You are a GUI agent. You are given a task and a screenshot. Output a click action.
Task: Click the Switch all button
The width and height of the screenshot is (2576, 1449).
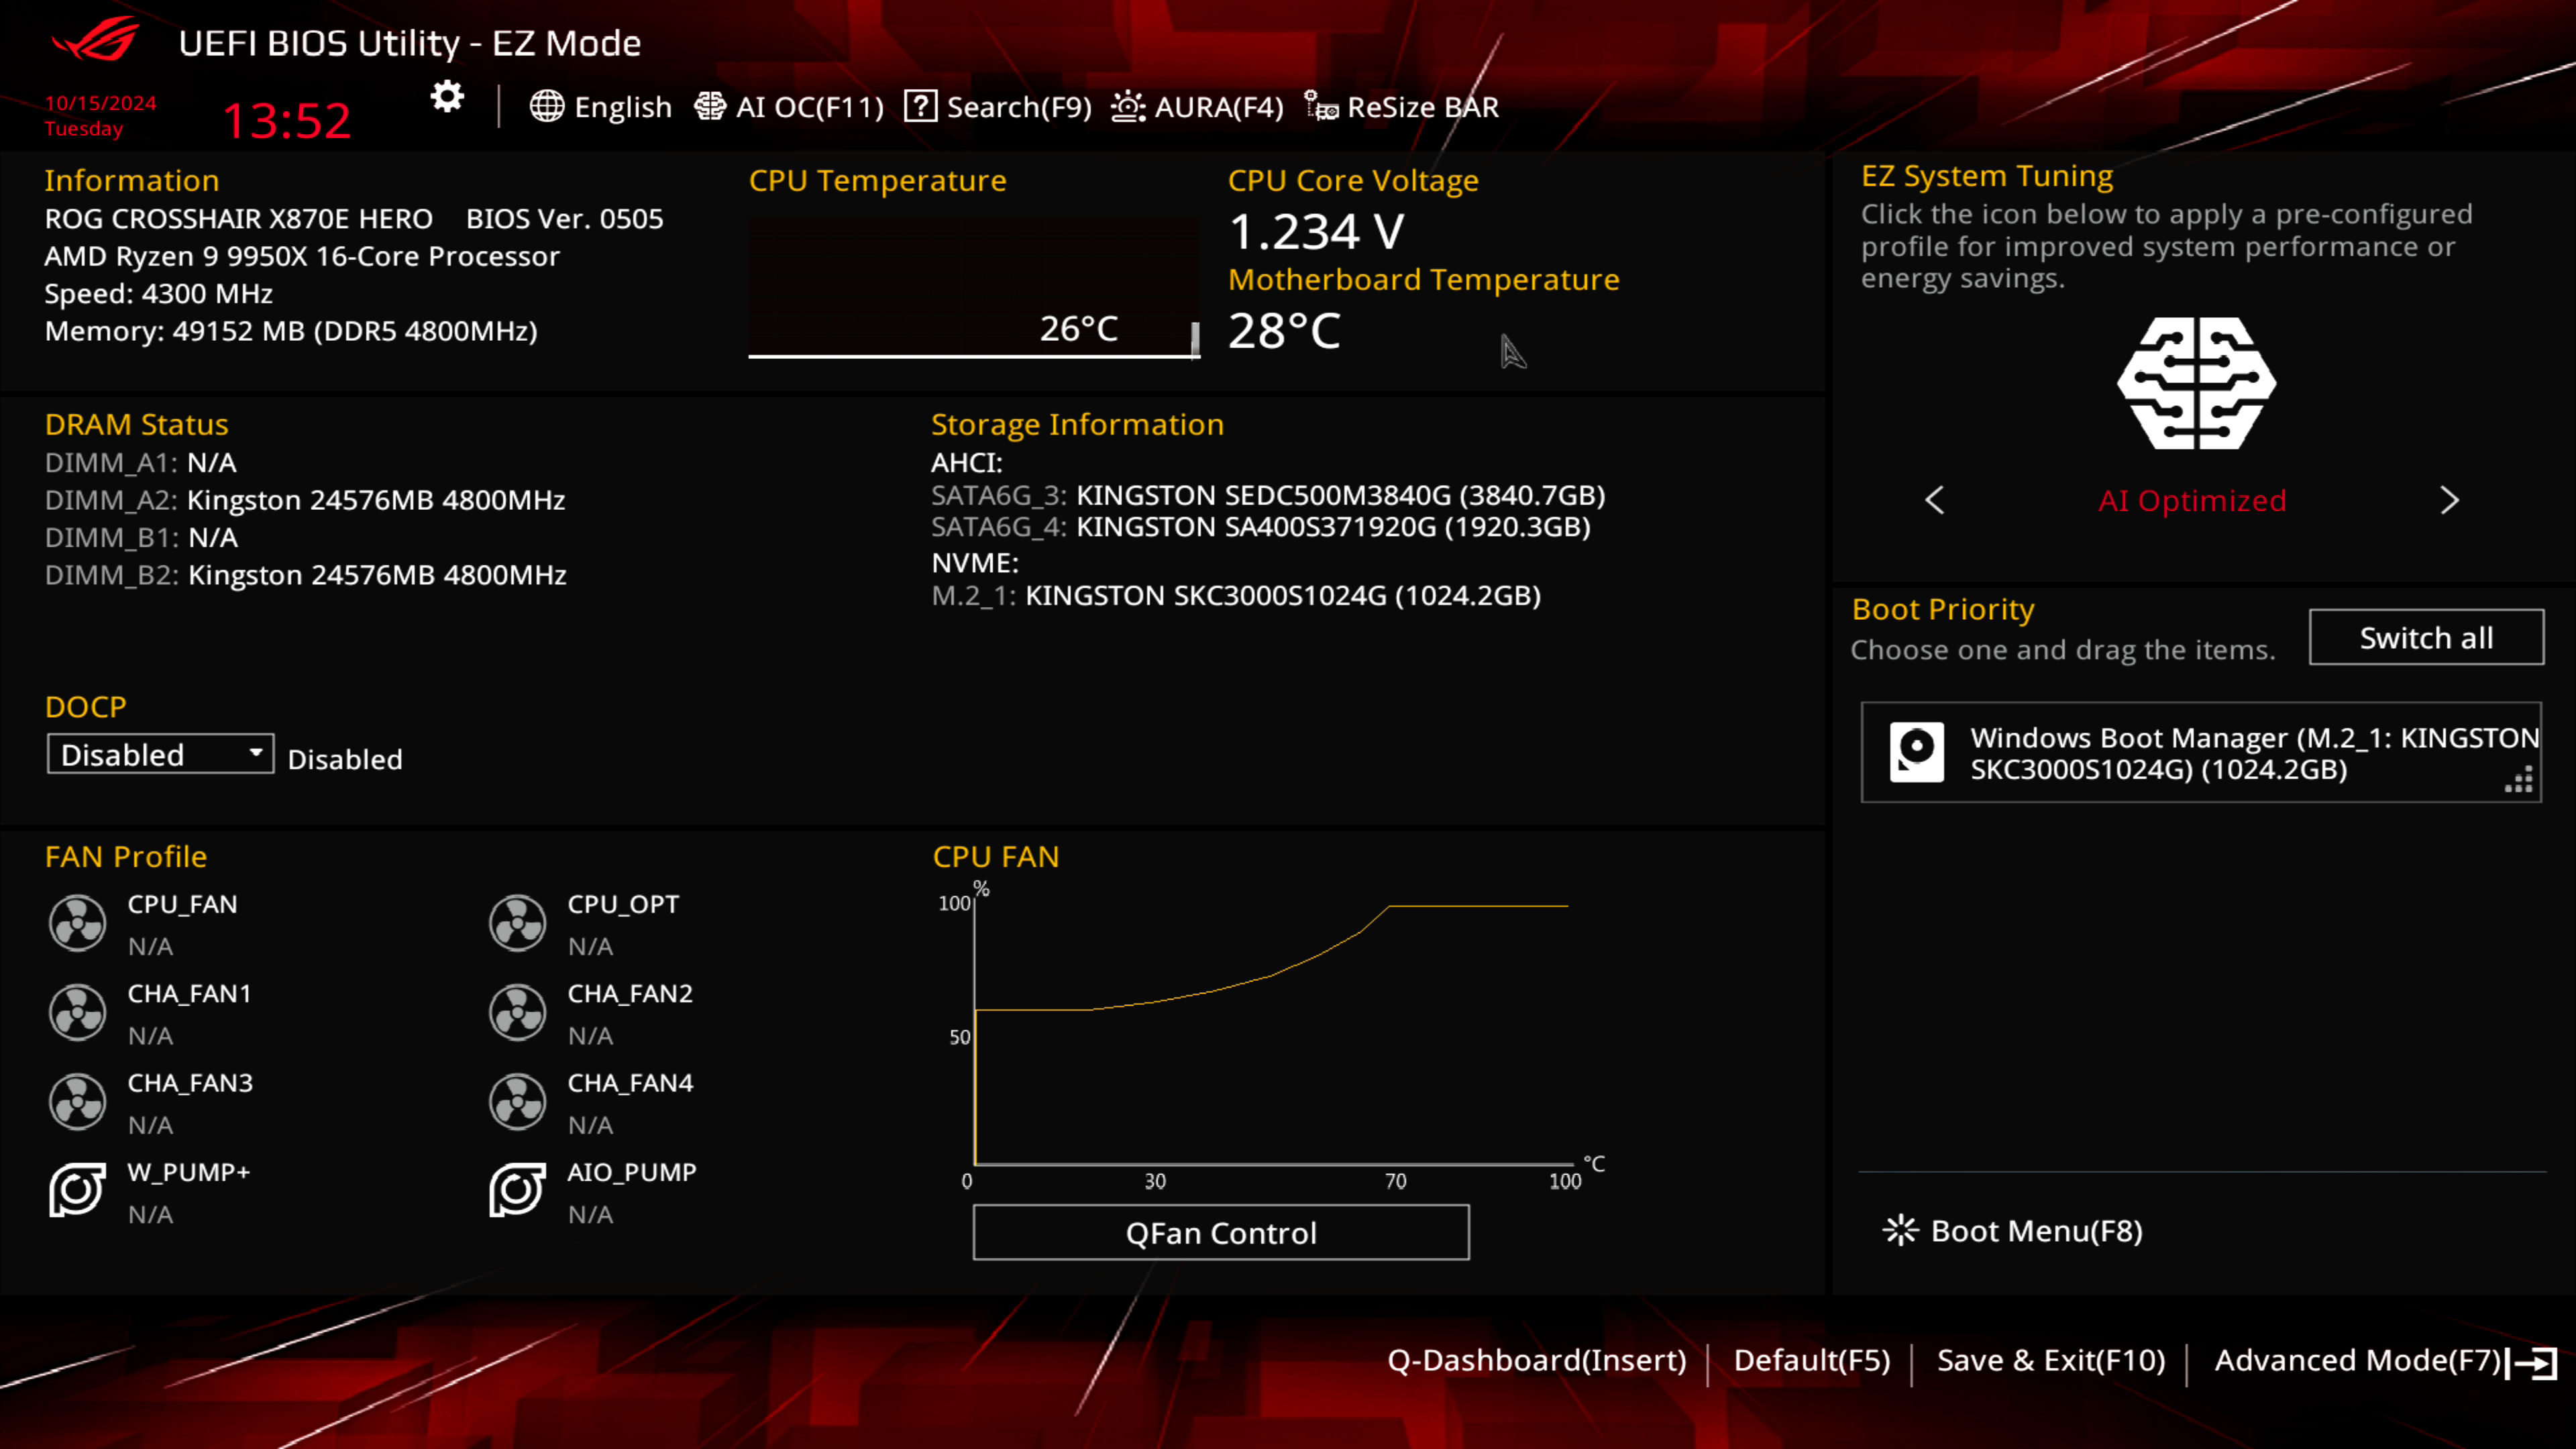pos(2426,637)
